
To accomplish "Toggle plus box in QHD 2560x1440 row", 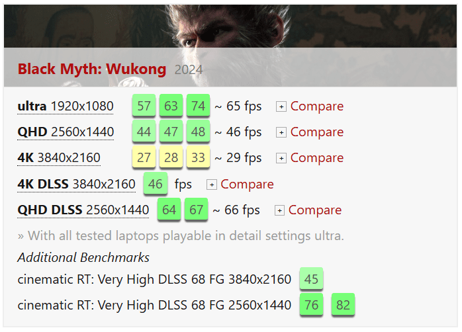I will pyautogui.click(x=281, y=132).
